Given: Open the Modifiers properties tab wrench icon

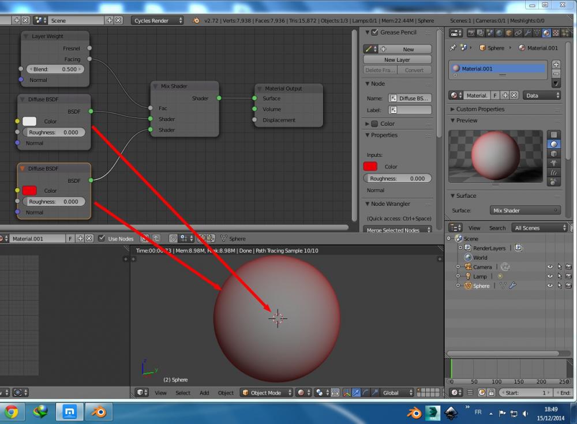Looking at the screenshot, I should (x=528, y=33).
